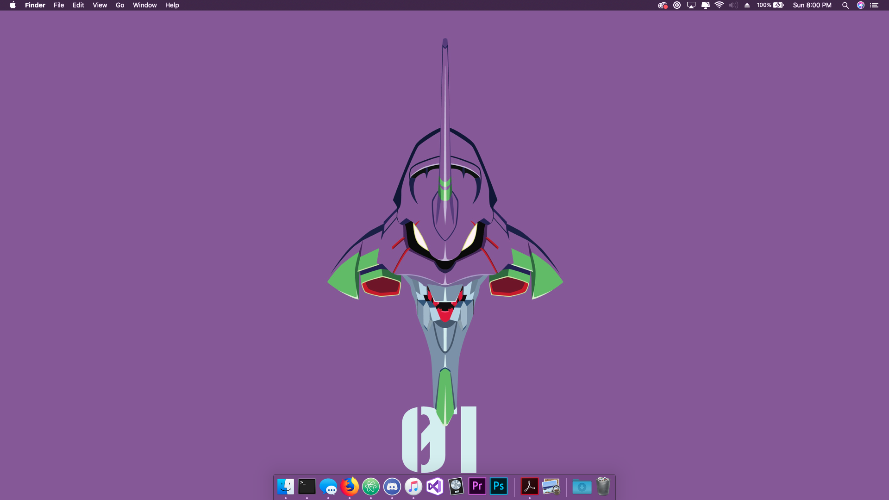Screen dimensions: 889x500
Task: Open the Help menu
Action: tap(172, 5)
